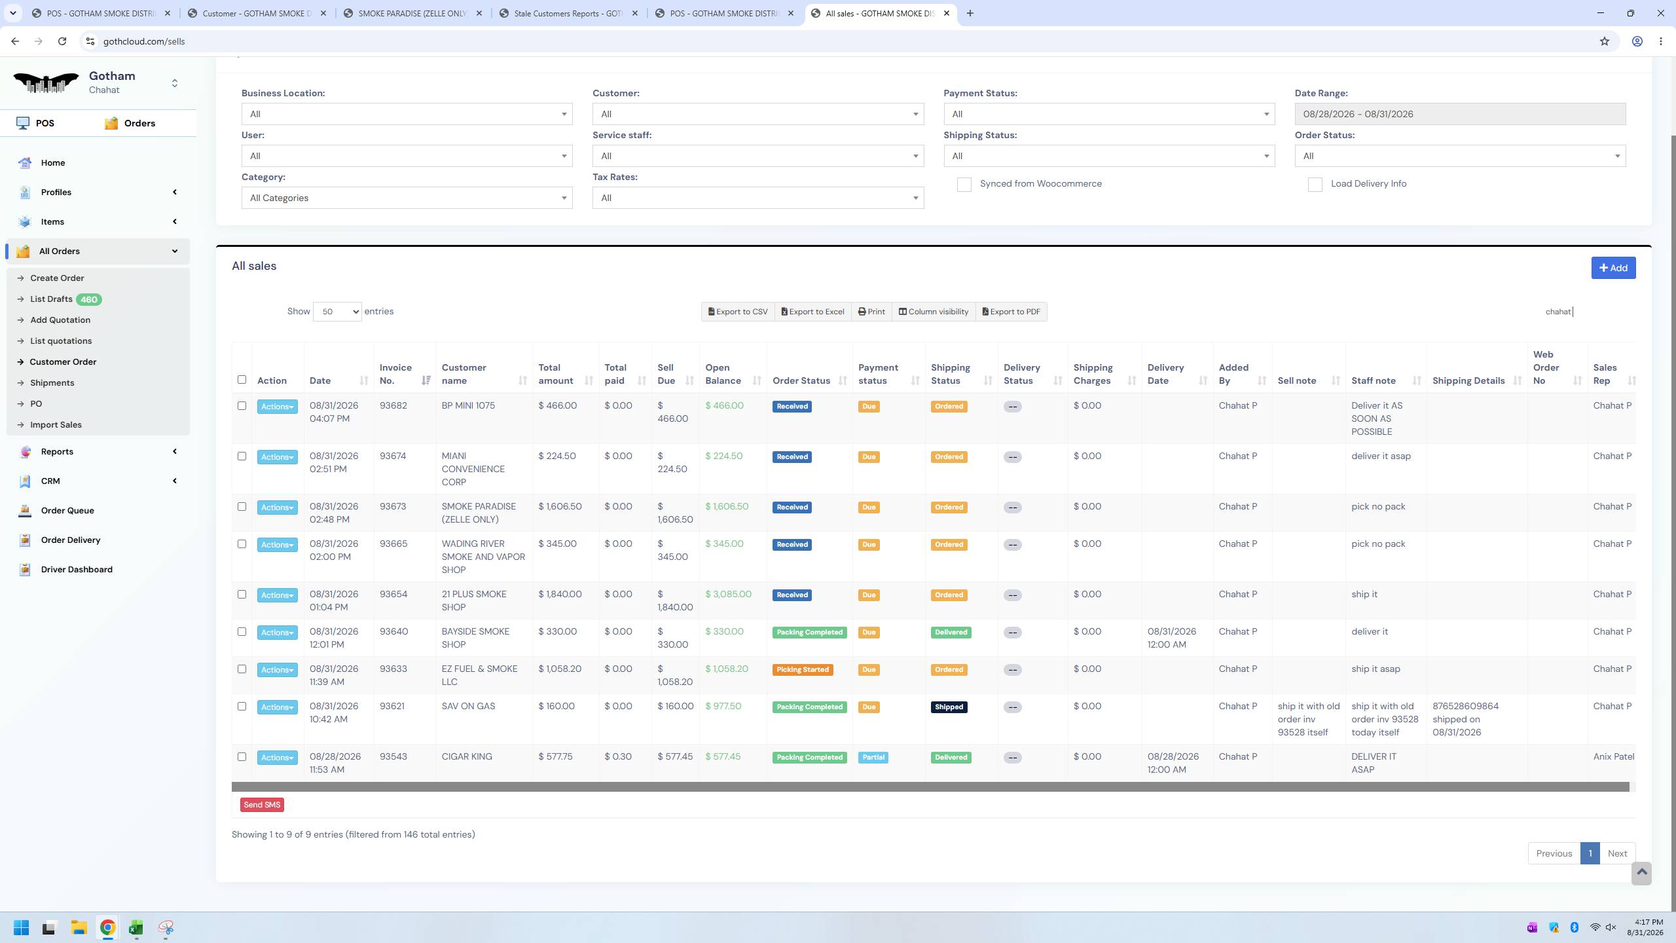The height and width of the screenshot is (943, 1676).
Task: Open the Driver Dashboard icon
Action: click(x=25, y=570)
